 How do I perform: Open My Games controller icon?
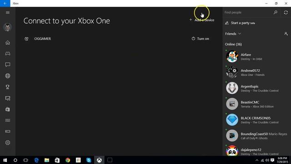click(x=8, y=54)
